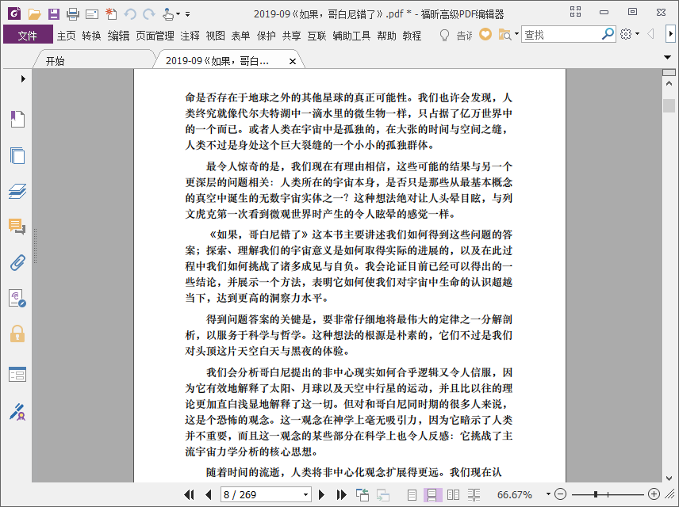
Task: Open the Digital Signatures panel in the sidebar
Action: click(17, 299)
